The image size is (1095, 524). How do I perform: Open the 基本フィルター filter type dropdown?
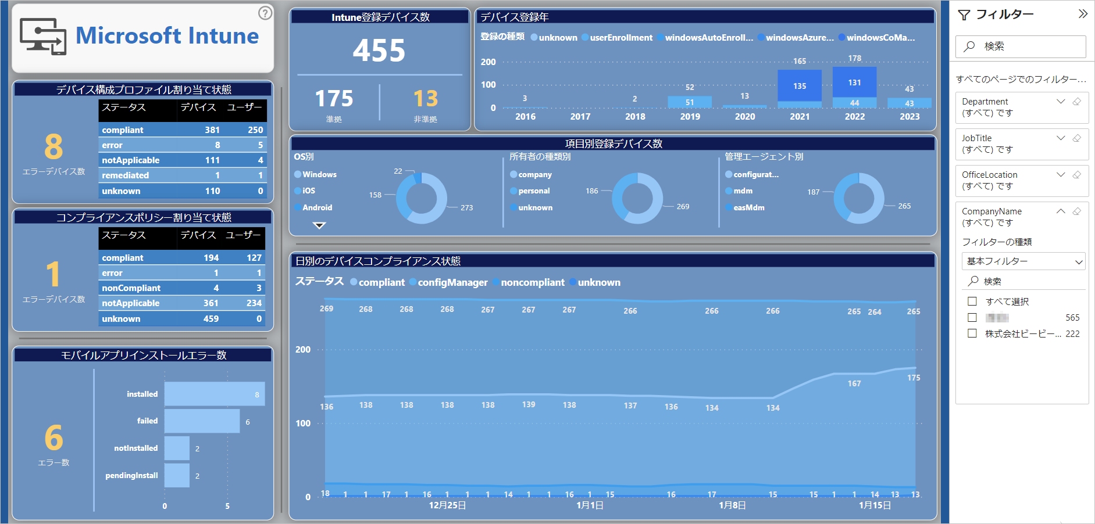[x=1023, y=261]
